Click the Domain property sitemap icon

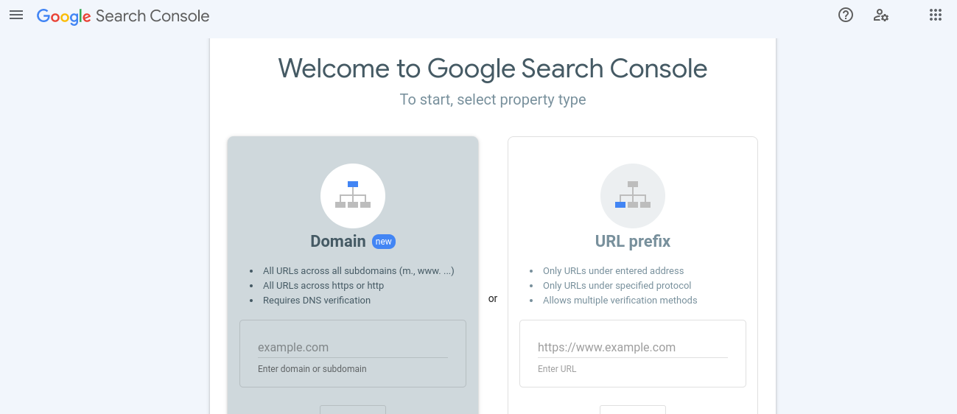tap(353, 196)
